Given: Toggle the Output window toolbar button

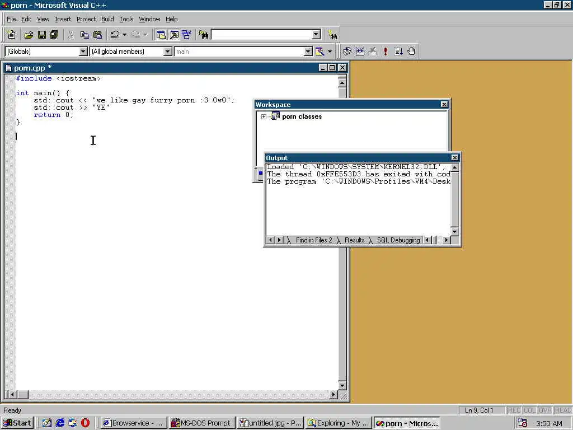Looking at the screenshot, I should (x=175, y=35).
